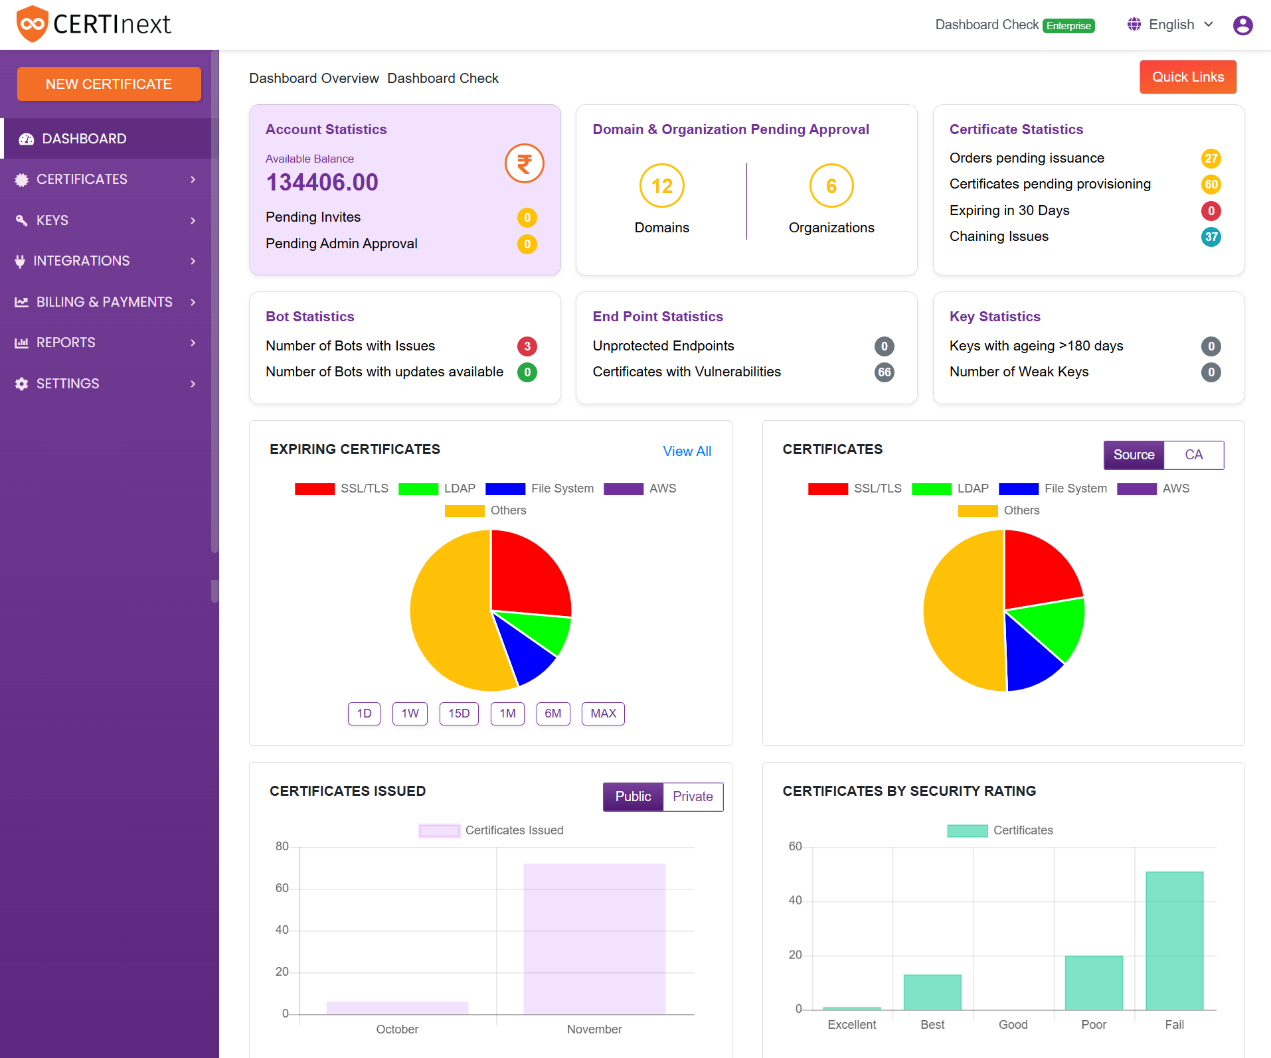Screen dimensions: 1271x1058
Task: Click the Settings gear icon
Action: [22, 384]
